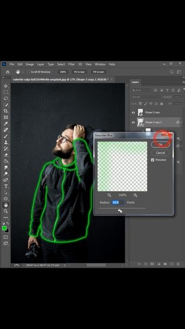Select the History Brush tool
The width and height of the screenshot is (185, 329).
tap(6, 149)
